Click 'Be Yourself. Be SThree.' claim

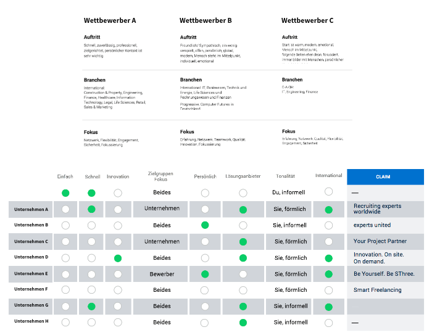click(384, 274)
